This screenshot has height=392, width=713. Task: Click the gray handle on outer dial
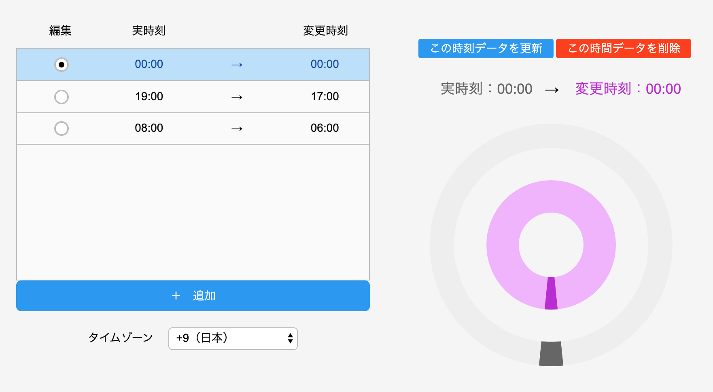pos(551,354)
